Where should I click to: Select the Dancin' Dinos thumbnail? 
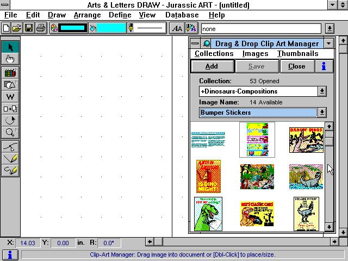tap(306, 140)
